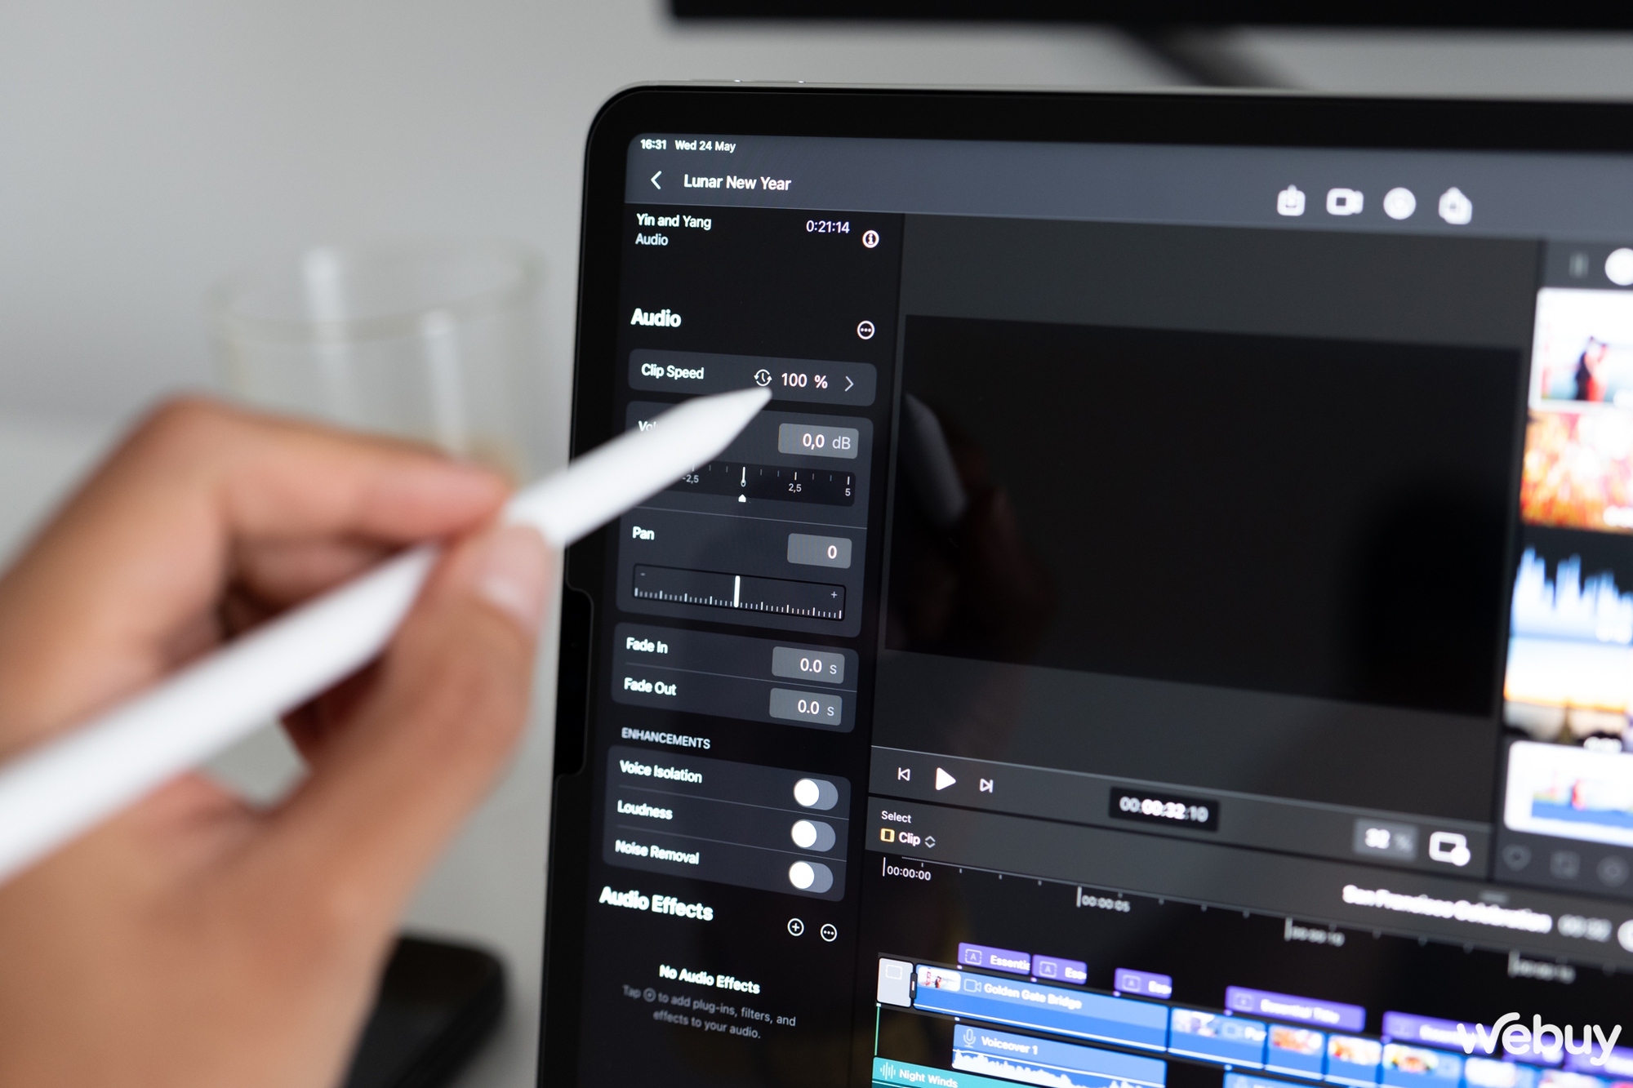Click the Fade In duration value

click(x=825, y=648)
